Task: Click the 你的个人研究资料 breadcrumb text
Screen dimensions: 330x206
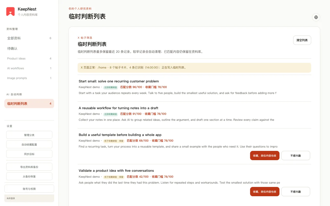Action: click(80, 8)
